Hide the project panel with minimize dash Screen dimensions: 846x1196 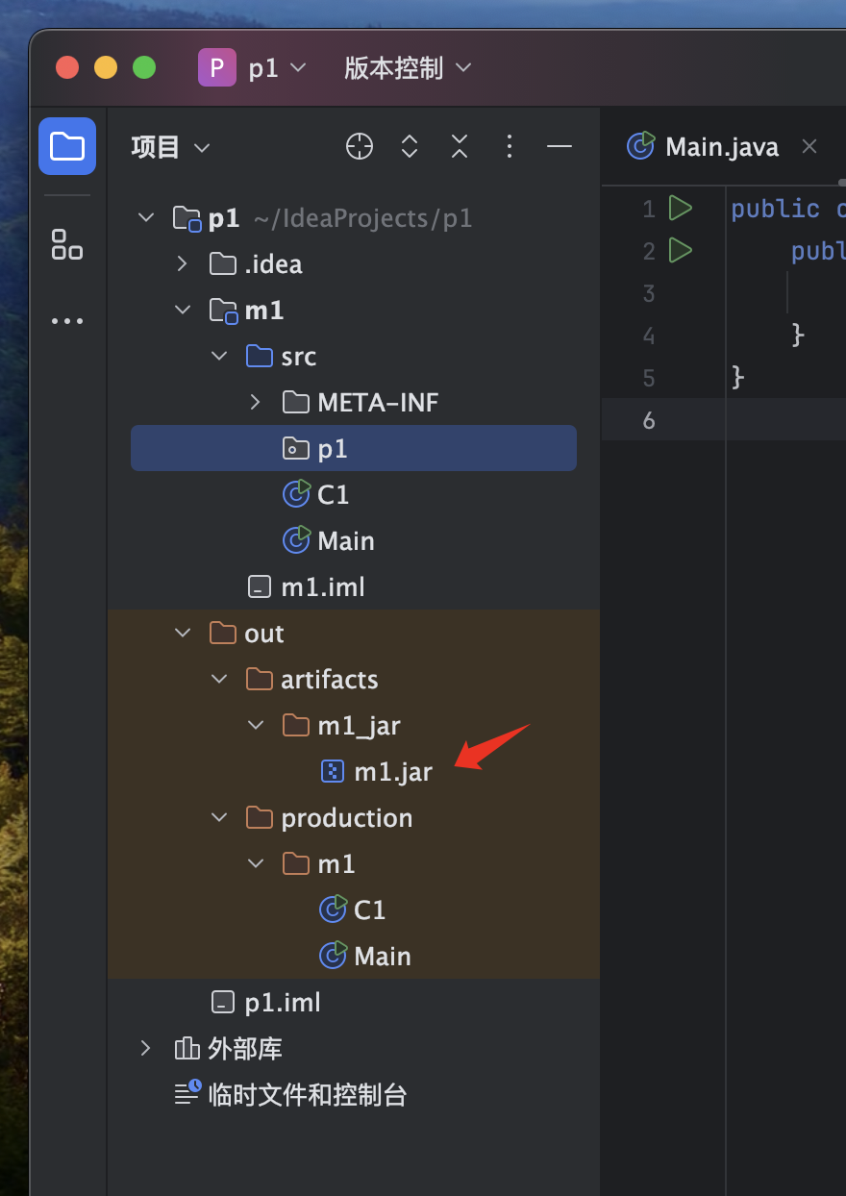coord(560,147)
